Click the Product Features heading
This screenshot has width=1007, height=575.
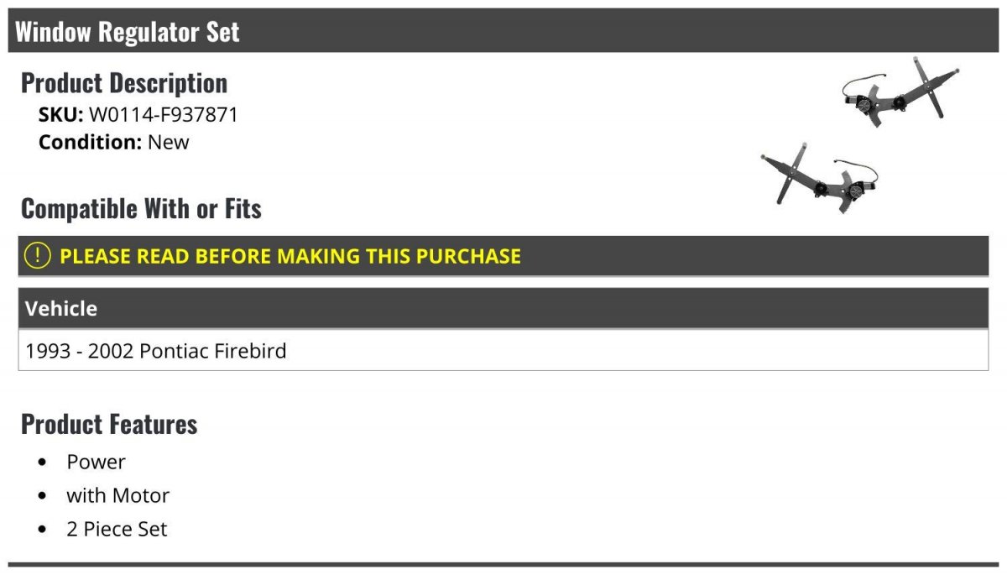pyautogui.click(x=109, y=424)
